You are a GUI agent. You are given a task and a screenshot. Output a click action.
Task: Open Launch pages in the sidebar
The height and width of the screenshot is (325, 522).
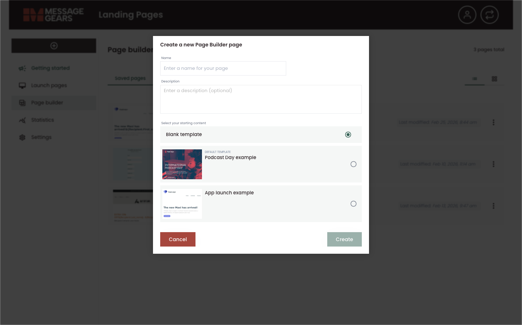(54, 85)
